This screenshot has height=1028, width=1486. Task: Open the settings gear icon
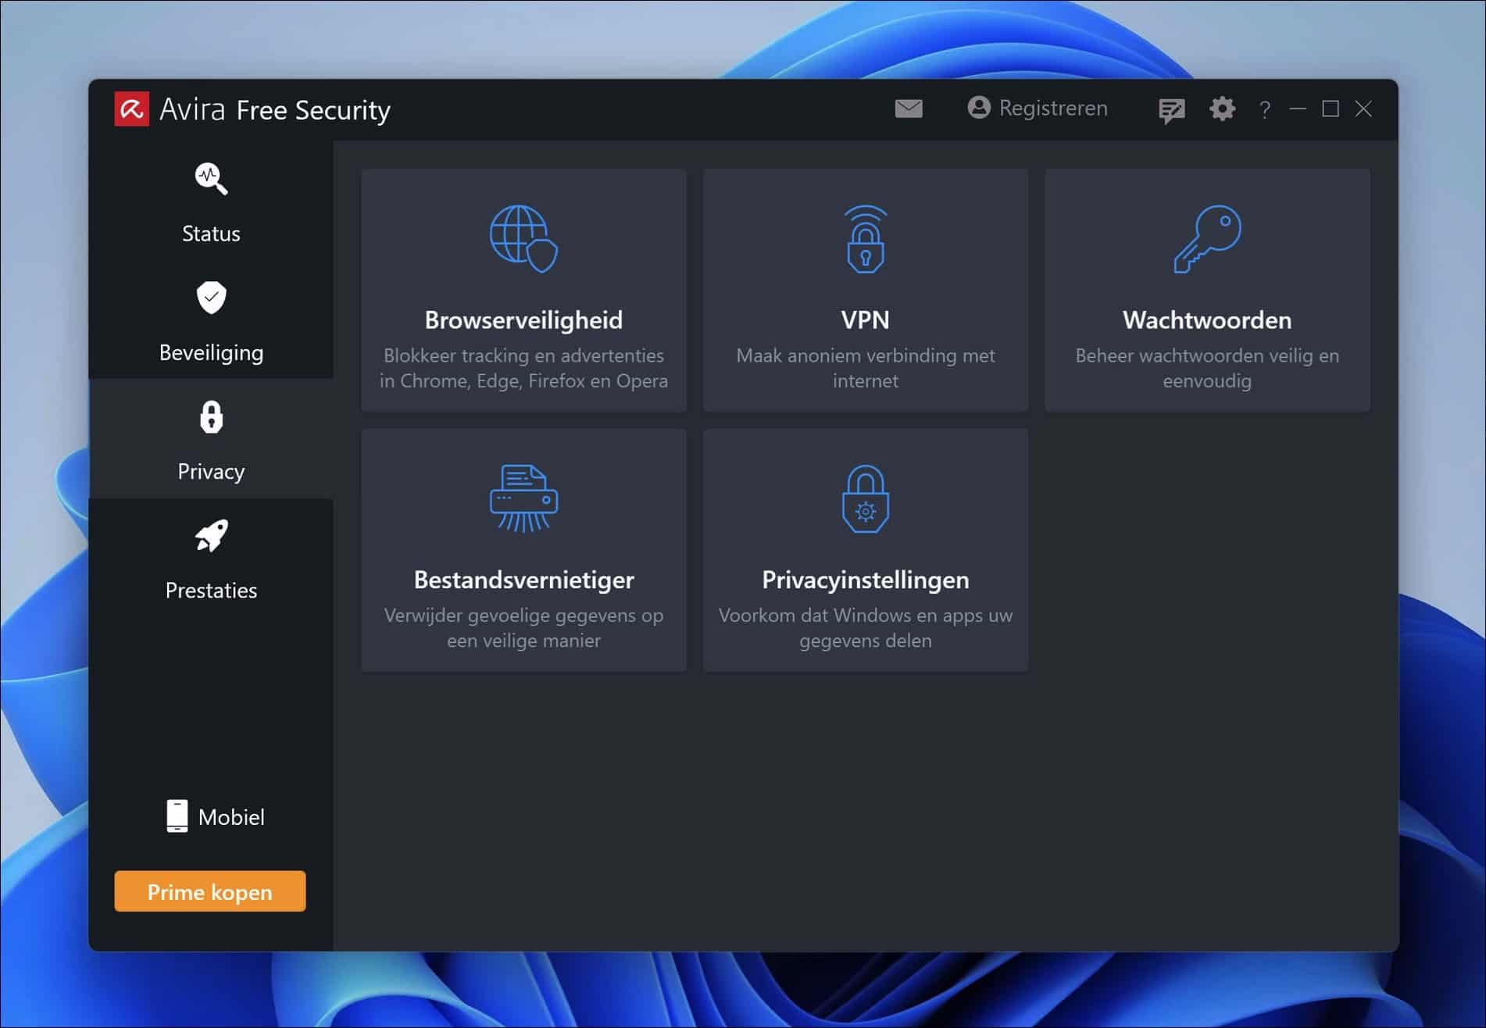coord(1222,109)
